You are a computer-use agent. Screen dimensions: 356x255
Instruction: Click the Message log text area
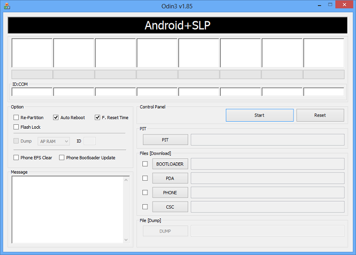(68, 210)
